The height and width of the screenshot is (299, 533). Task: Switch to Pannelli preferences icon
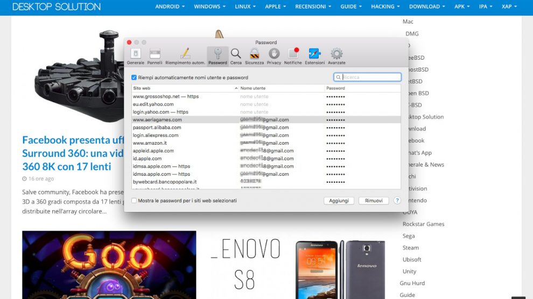tap(155, 55)
